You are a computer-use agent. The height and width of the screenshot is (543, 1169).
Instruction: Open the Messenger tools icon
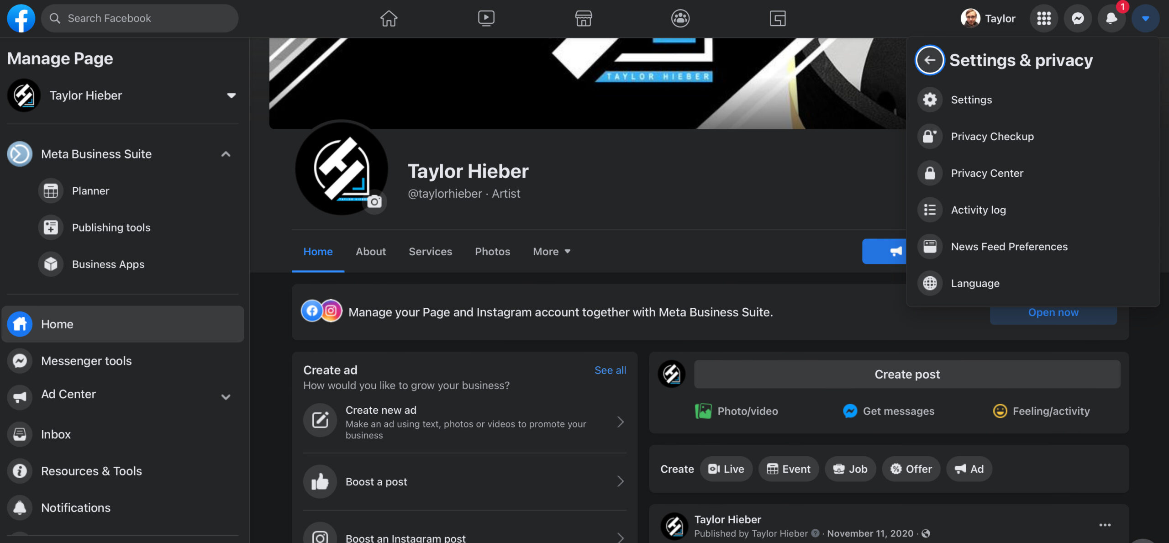tap(20, 360)
